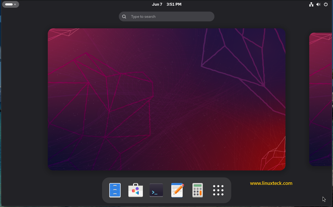Click the Activities workspace indicator pill
This screenshot has width=333, height=207.
11,4
